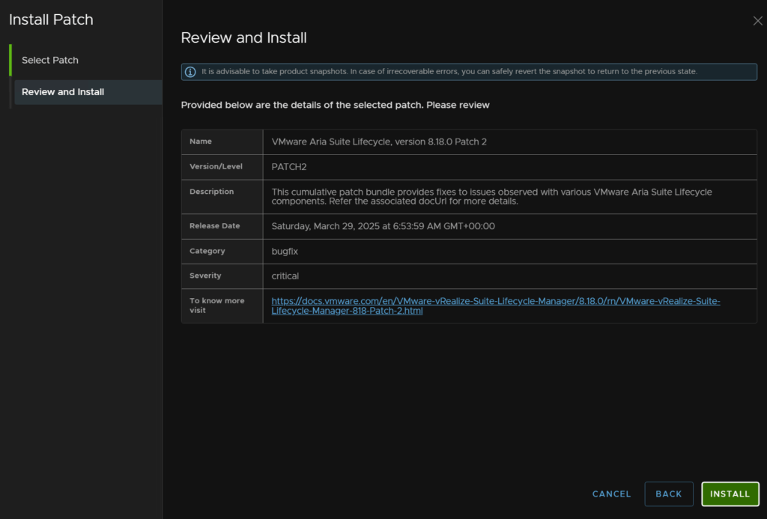
Task: Click the 'Install Patch' wizard title
Action: pos(51,19)
